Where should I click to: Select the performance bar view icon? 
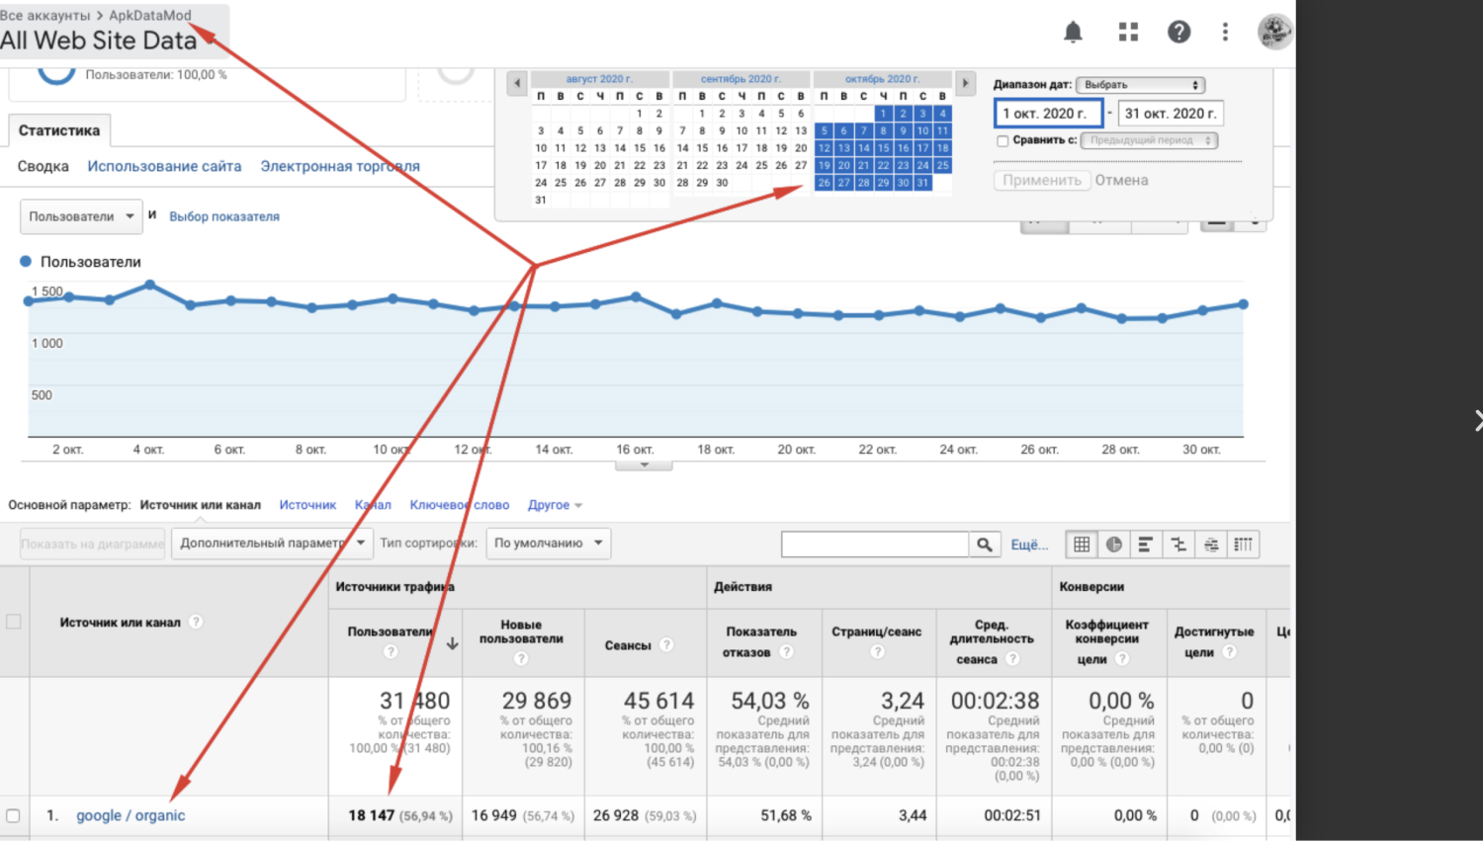coord(1146,545)
